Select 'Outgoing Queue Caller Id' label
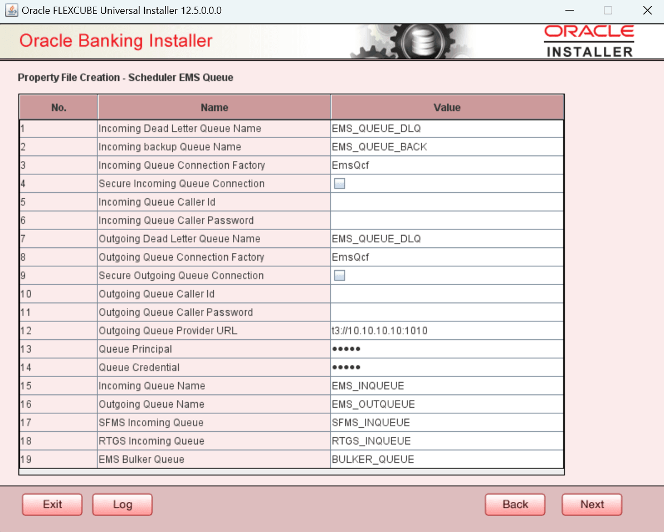 (157, 294)
